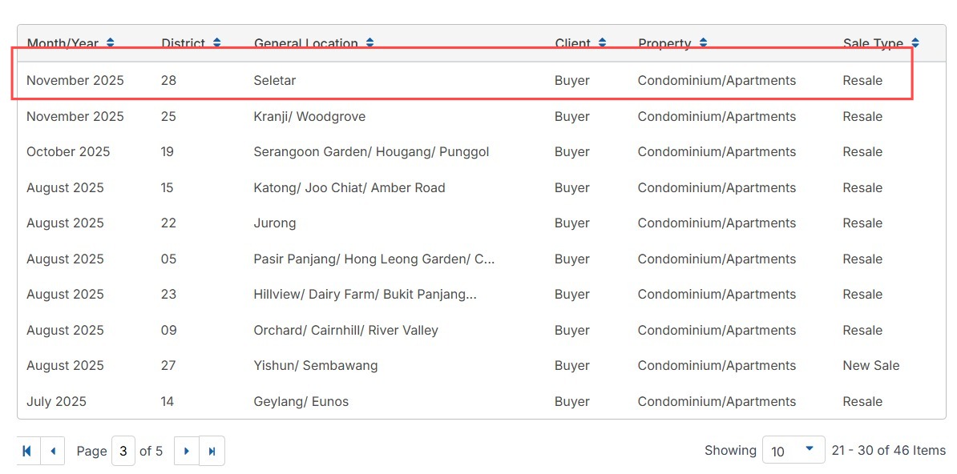Select the Katong/ Joo Chiat/ Amber Road row
This screenshot has width=957, height=474.
pos(482,188)
